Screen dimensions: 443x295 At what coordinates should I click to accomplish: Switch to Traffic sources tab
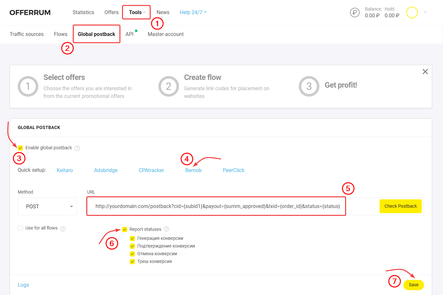pyautogui.click(x=27, y=34)
